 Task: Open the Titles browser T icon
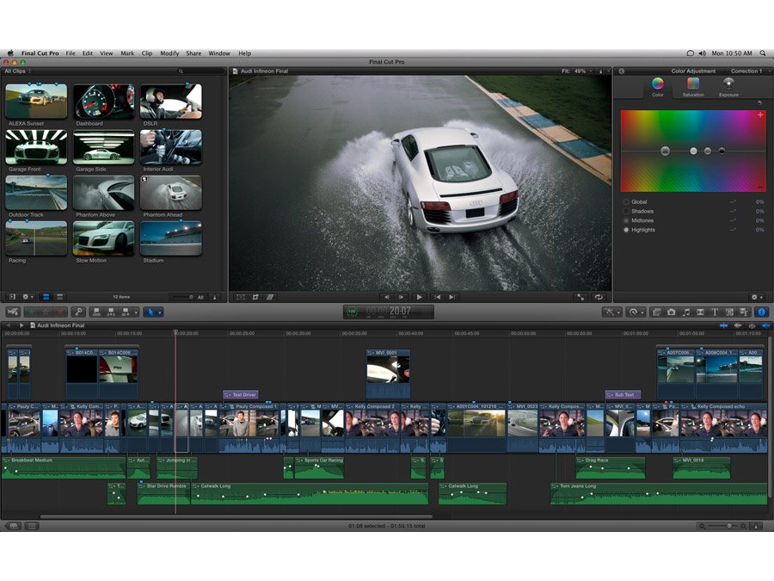click(715, 312)
